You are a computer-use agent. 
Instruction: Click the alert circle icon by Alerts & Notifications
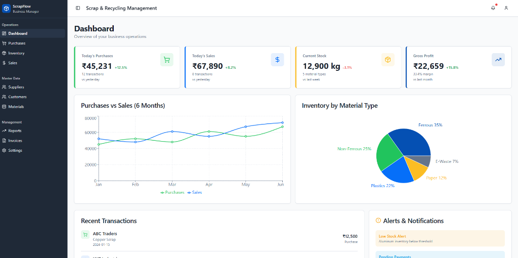coord(378,221)
